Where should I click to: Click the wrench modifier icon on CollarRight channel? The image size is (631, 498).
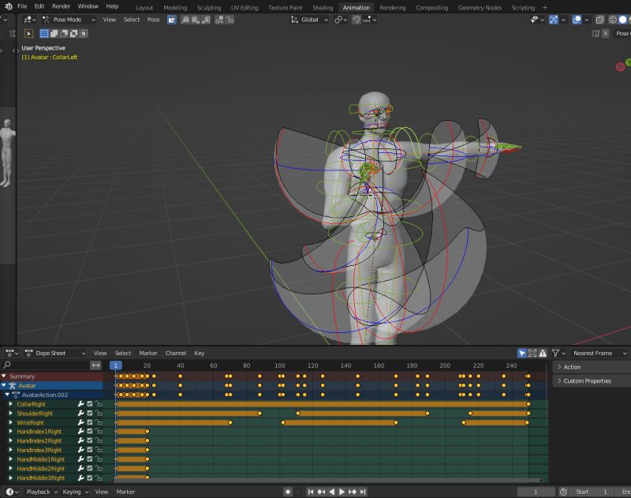(x=80, y=403)
